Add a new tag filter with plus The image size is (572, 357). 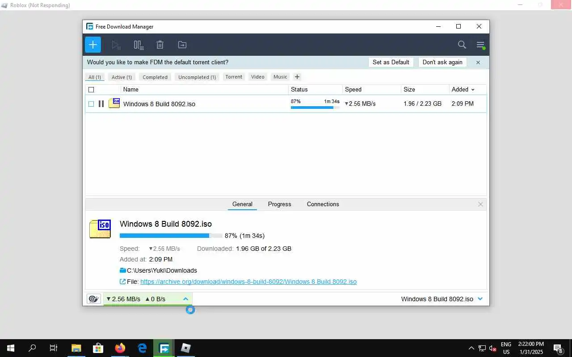pos(297,77)
